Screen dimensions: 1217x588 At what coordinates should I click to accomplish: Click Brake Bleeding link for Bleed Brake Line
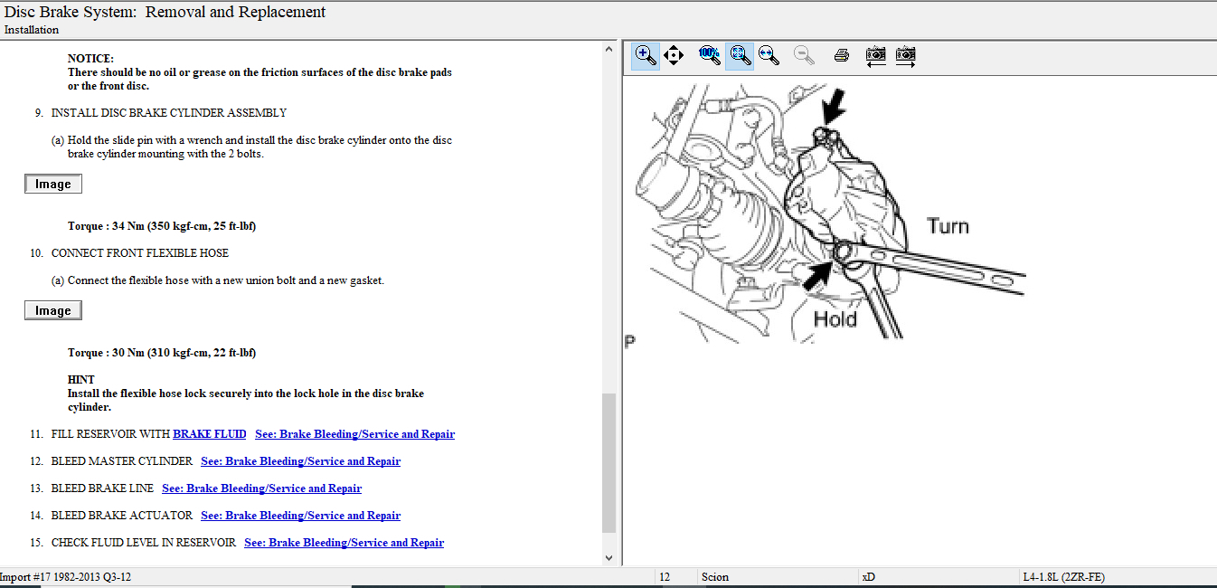261,488
